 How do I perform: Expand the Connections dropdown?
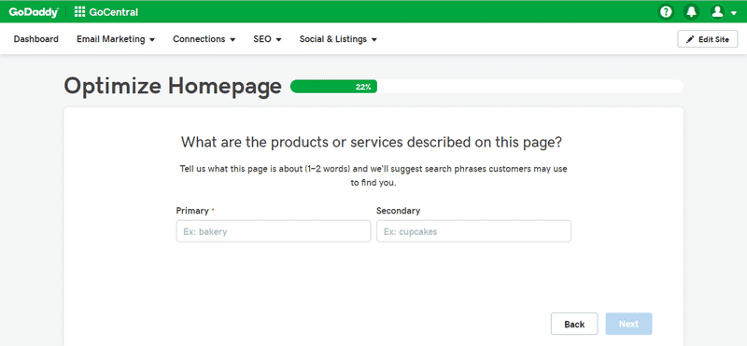click(204, 39)
